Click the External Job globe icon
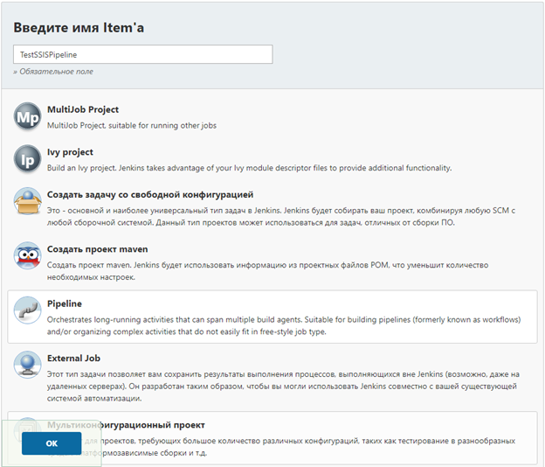The width and height of the screenshot is (545, 467). pos(28,366)
